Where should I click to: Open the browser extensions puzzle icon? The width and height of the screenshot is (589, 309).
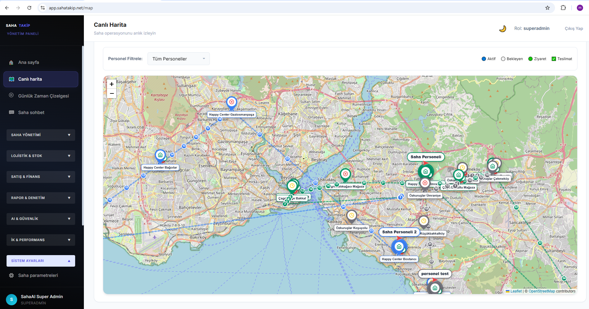click(x=563, y=8)
